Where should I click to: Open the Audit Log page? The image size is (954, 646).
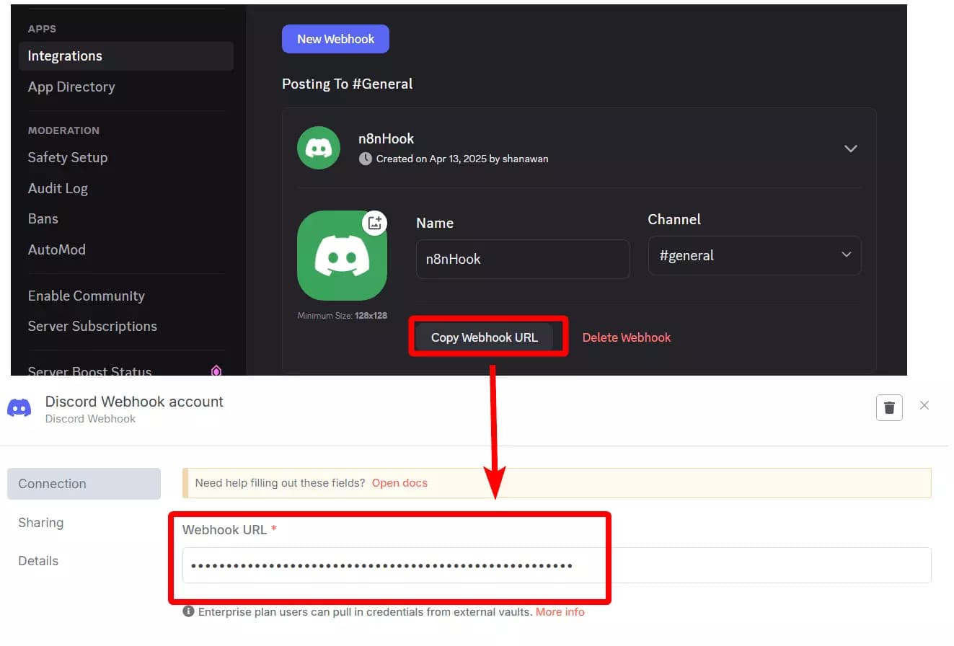click(x=58, y=188)
